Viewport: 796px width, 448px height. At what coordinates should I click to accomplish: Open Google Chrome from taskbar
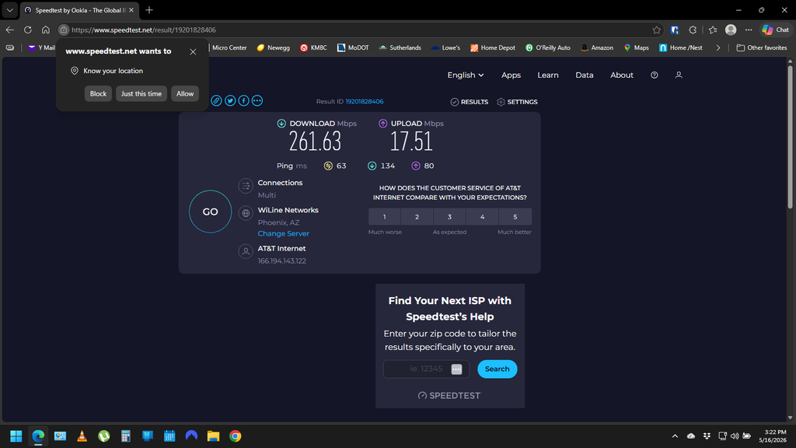point(235,436)
